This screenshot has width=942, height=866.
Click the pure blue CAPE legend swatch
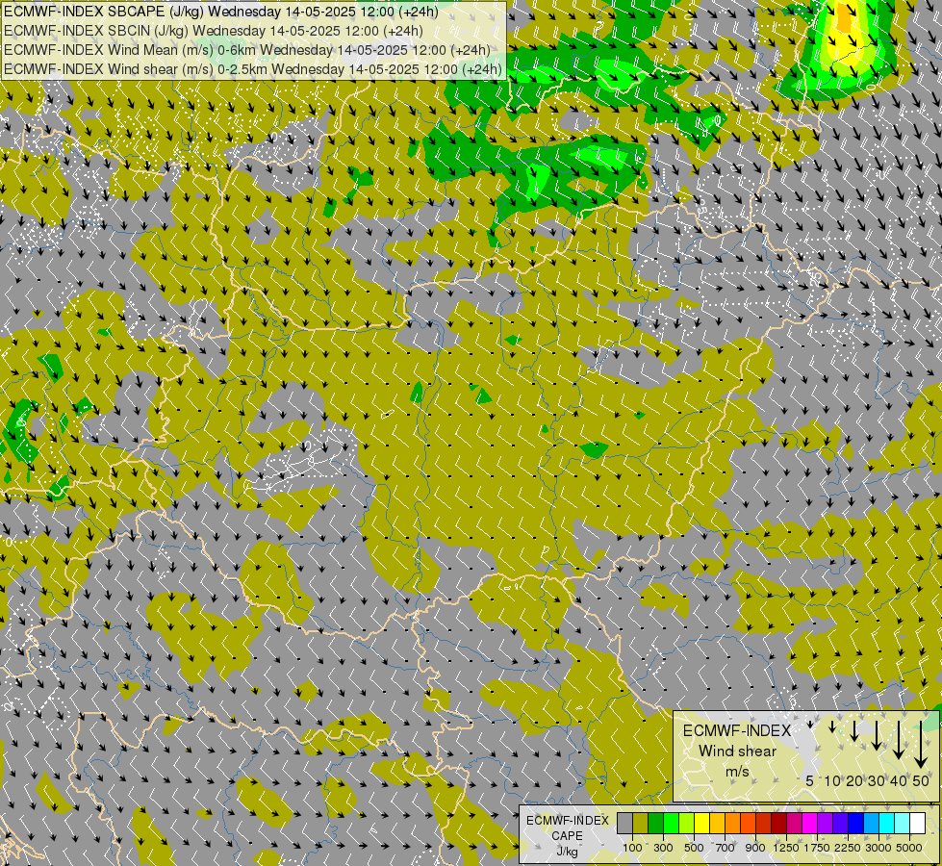[856, 823]
